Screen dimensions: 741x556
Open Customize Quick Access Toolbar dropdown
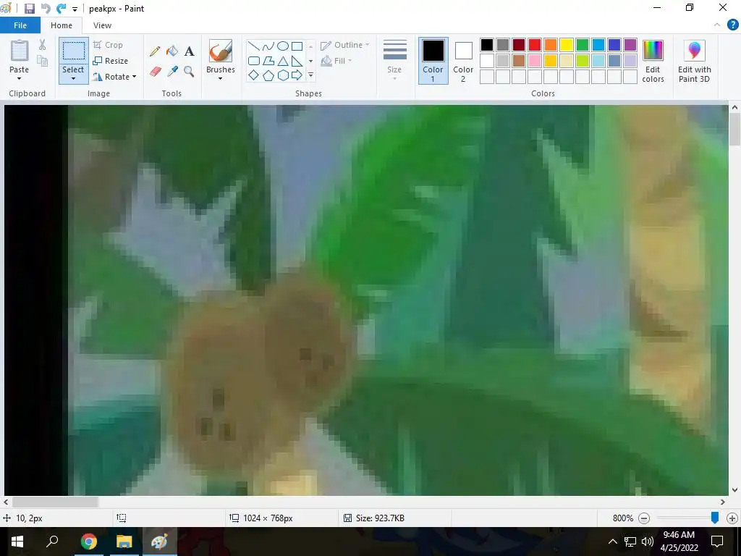[75, 9]
